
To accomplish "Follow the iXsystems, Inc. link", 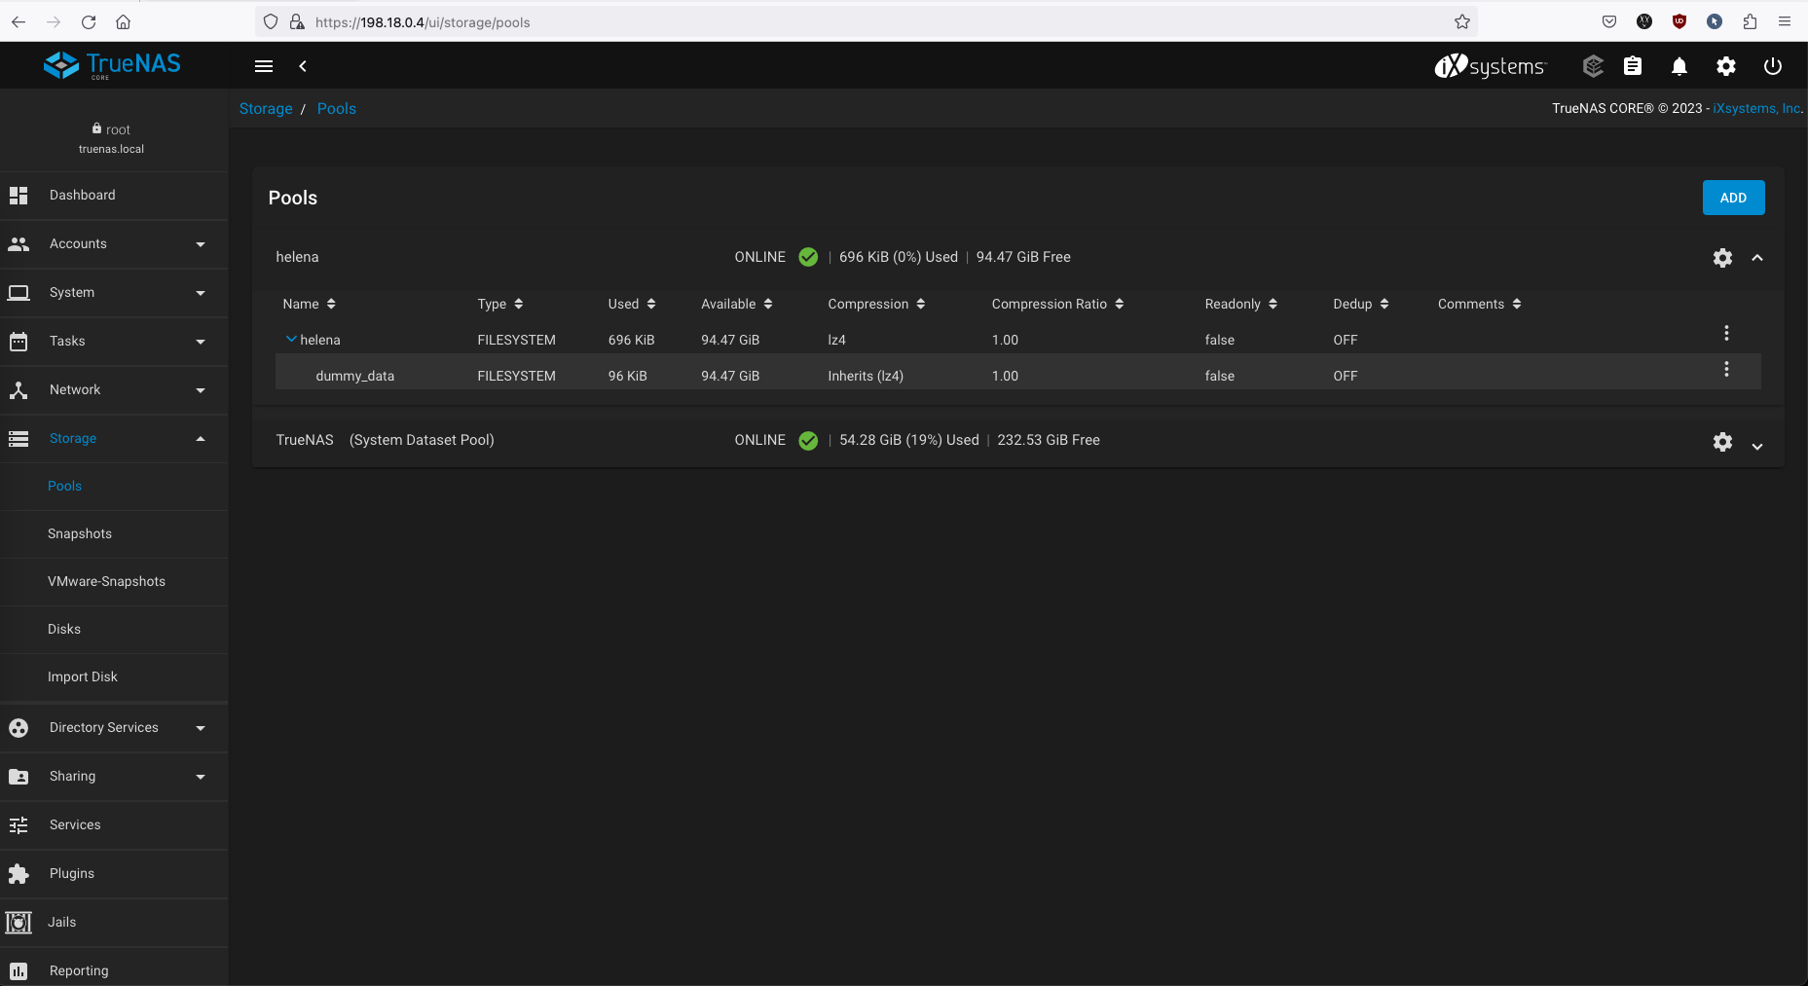I will pyautogui.click(x=1756, y=108).
